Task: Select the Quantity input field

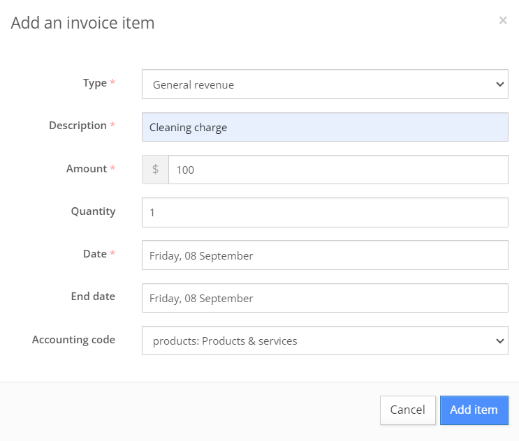Action: pyautogui.click(x=325, y=212)
